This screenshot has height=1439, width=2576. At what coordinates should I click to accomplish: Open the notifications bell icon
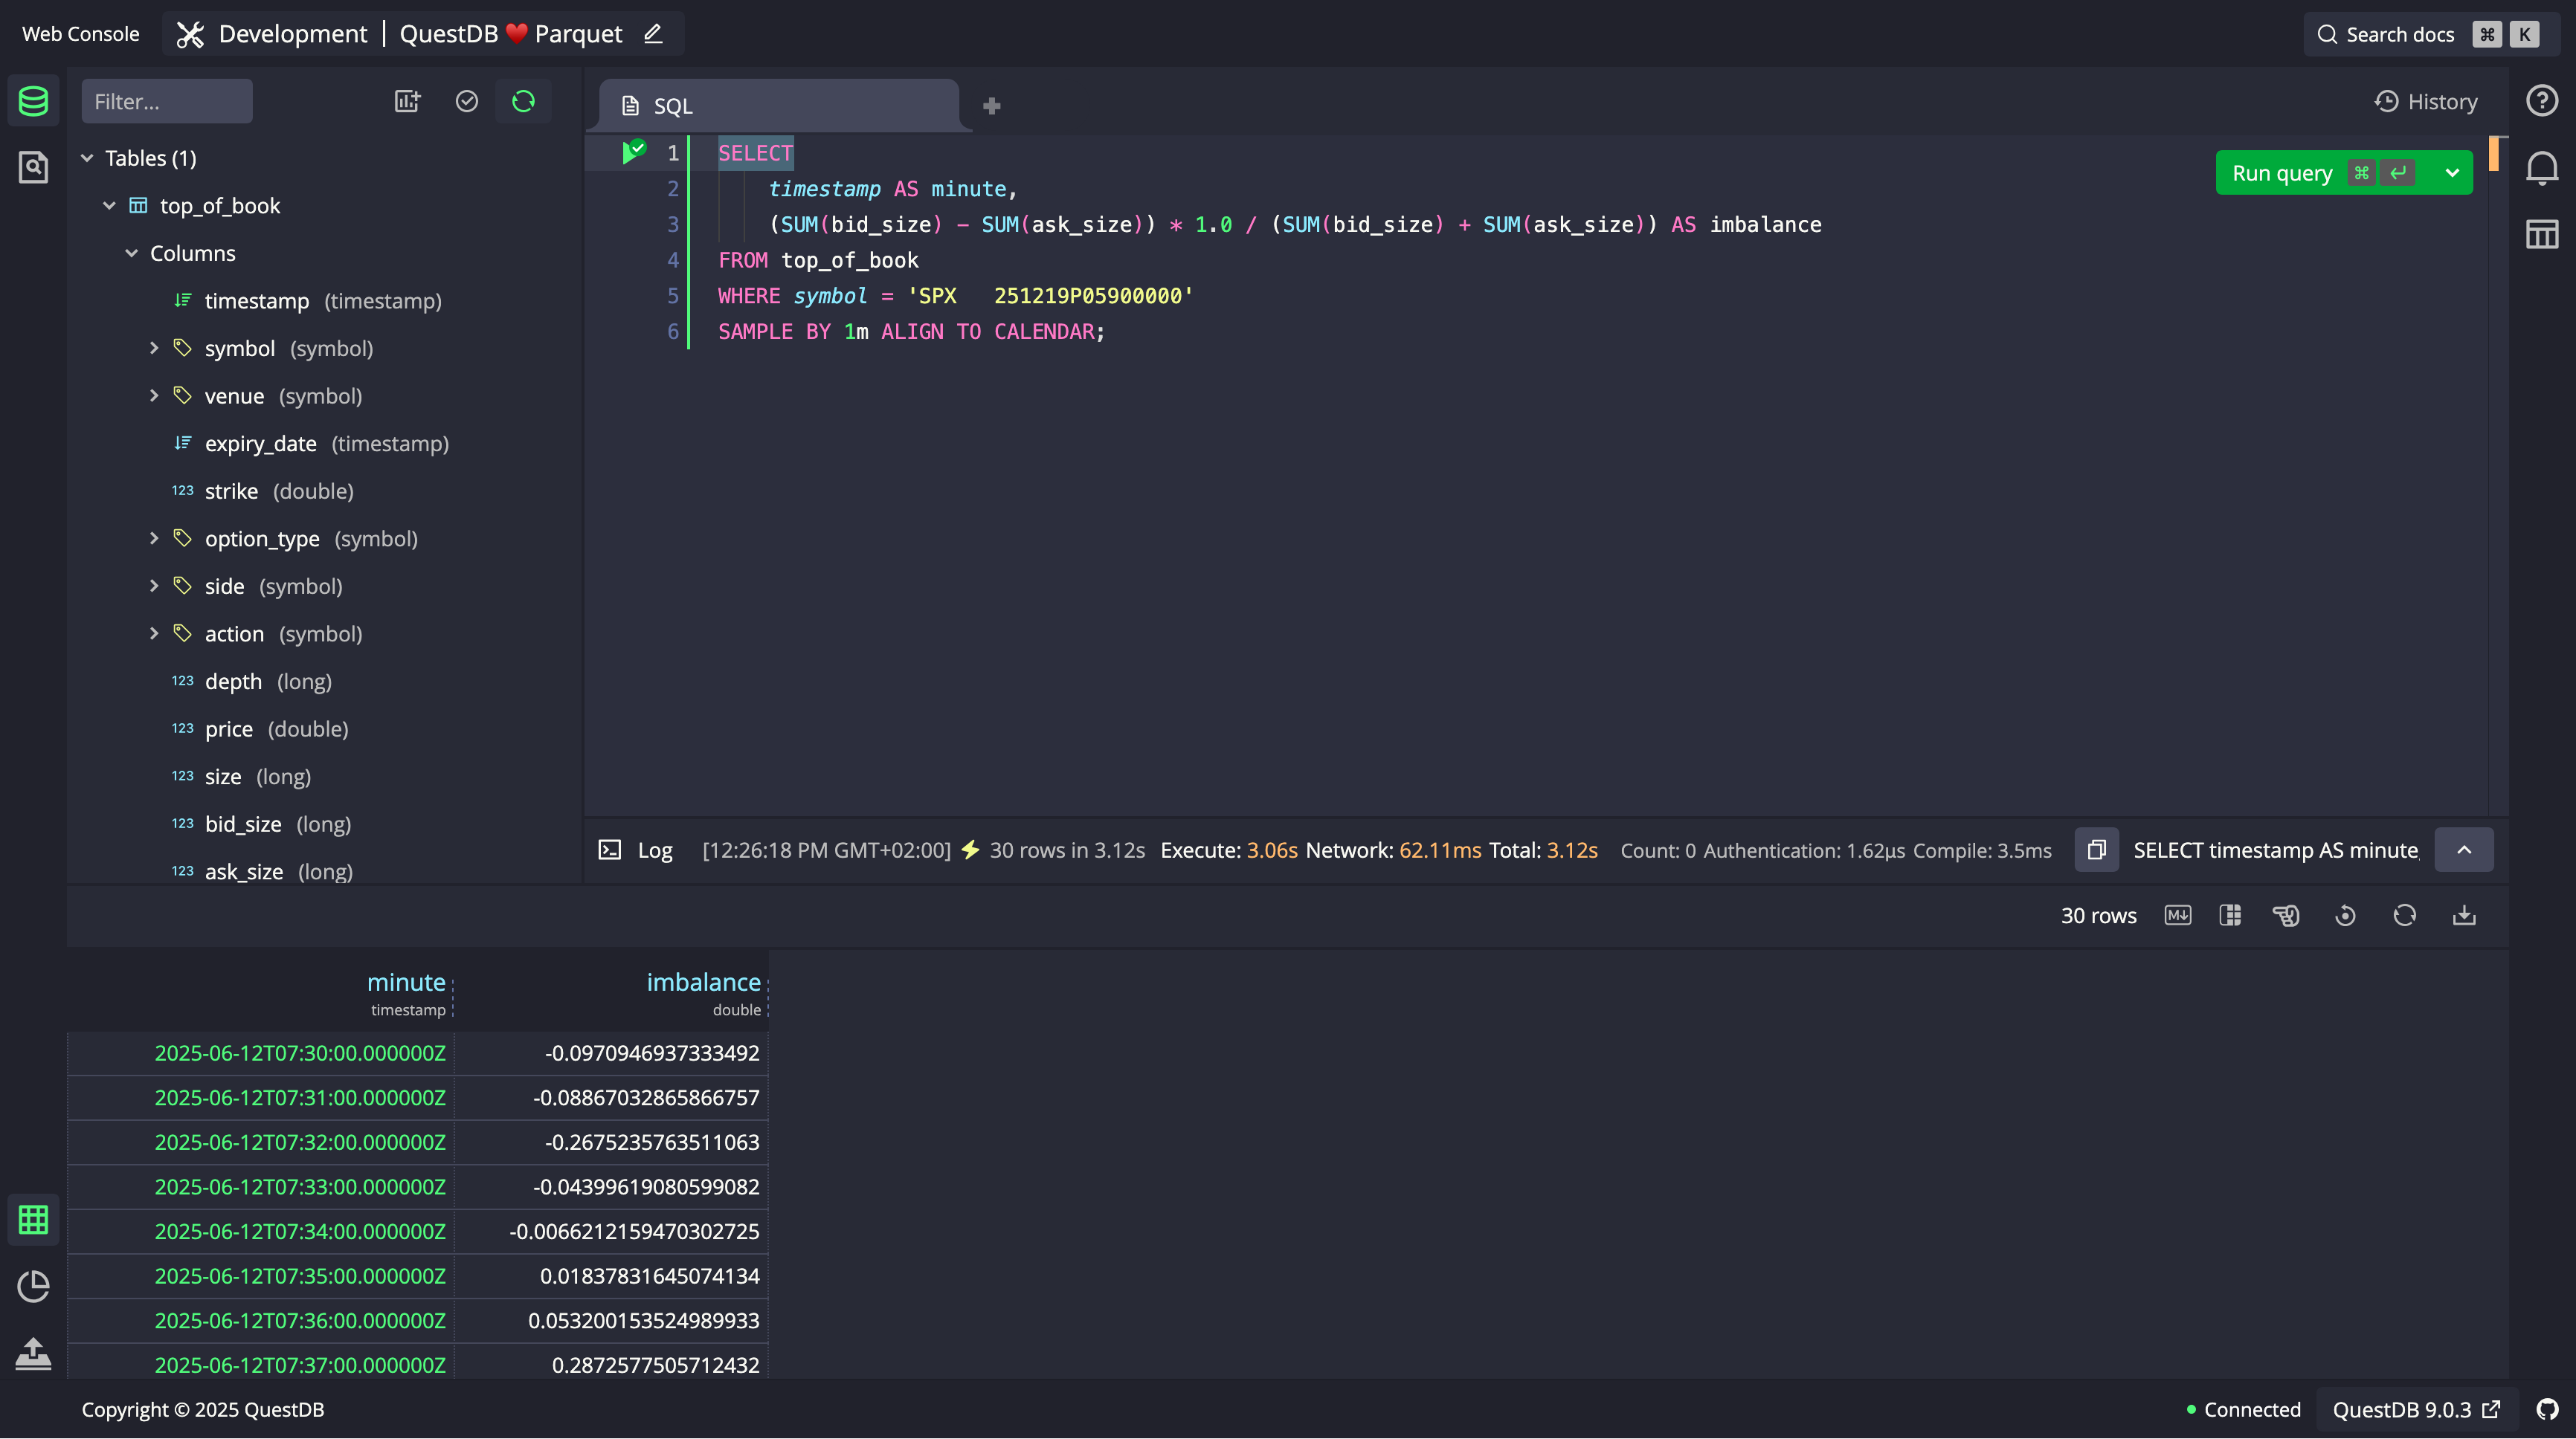[x=2541, y=168]
